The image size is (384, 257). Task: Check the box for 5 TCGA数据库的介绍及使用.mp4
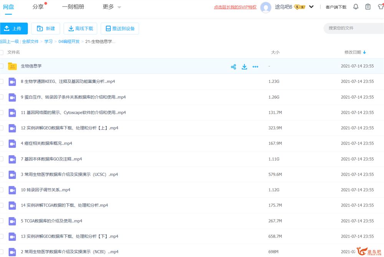[x=2, y=221]
